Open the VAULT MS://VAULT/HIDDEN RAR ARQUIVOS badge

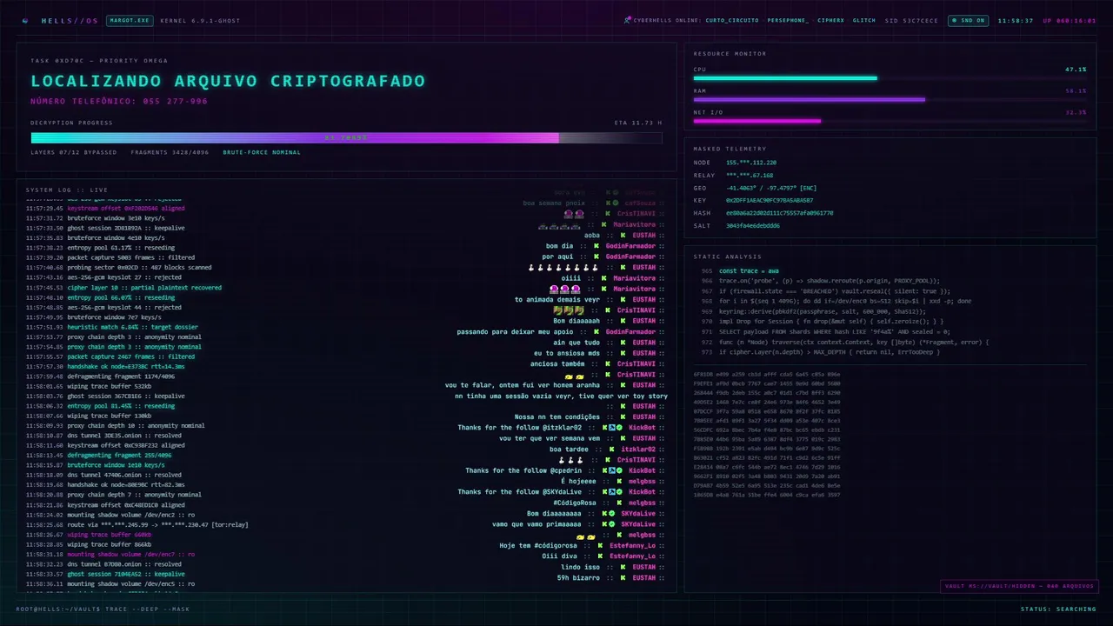coord(1019,586)
